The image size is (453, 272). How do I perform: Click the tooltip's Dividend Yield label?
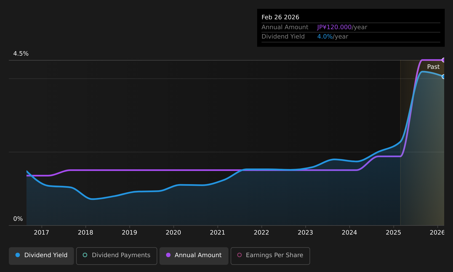(x=283, y=37)
